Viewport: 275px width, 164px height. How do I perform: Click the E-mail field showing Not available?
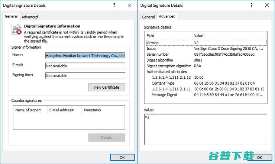point(85,66)
